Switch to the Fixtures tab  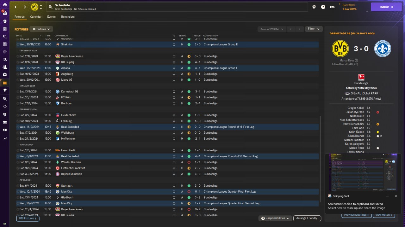click(20, 17)
